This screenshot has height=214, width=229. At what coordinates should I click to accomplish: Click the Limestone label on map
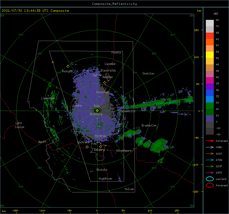(x=48, y=98)
